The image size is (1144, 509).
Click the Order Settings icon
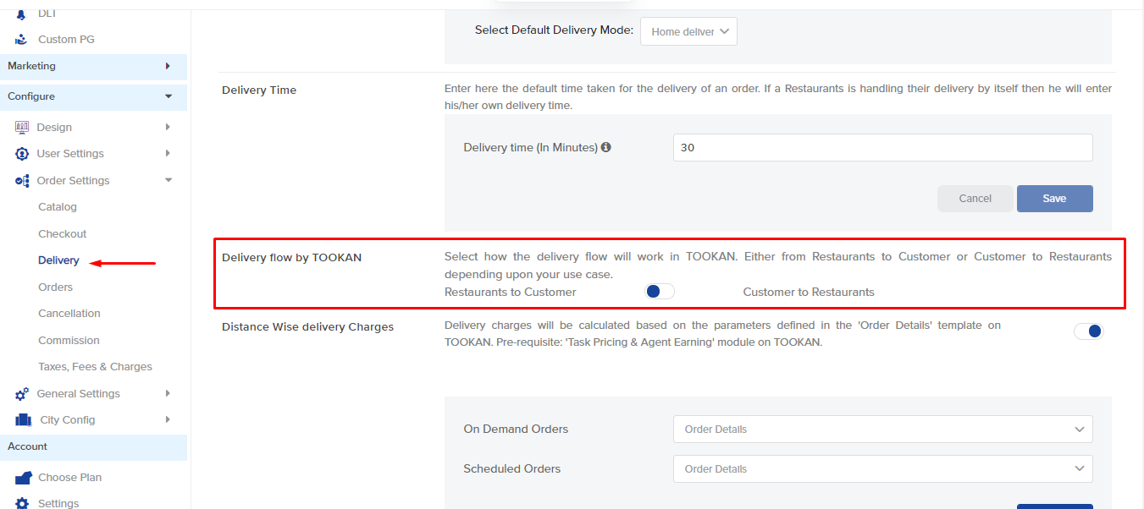[21, 180]
